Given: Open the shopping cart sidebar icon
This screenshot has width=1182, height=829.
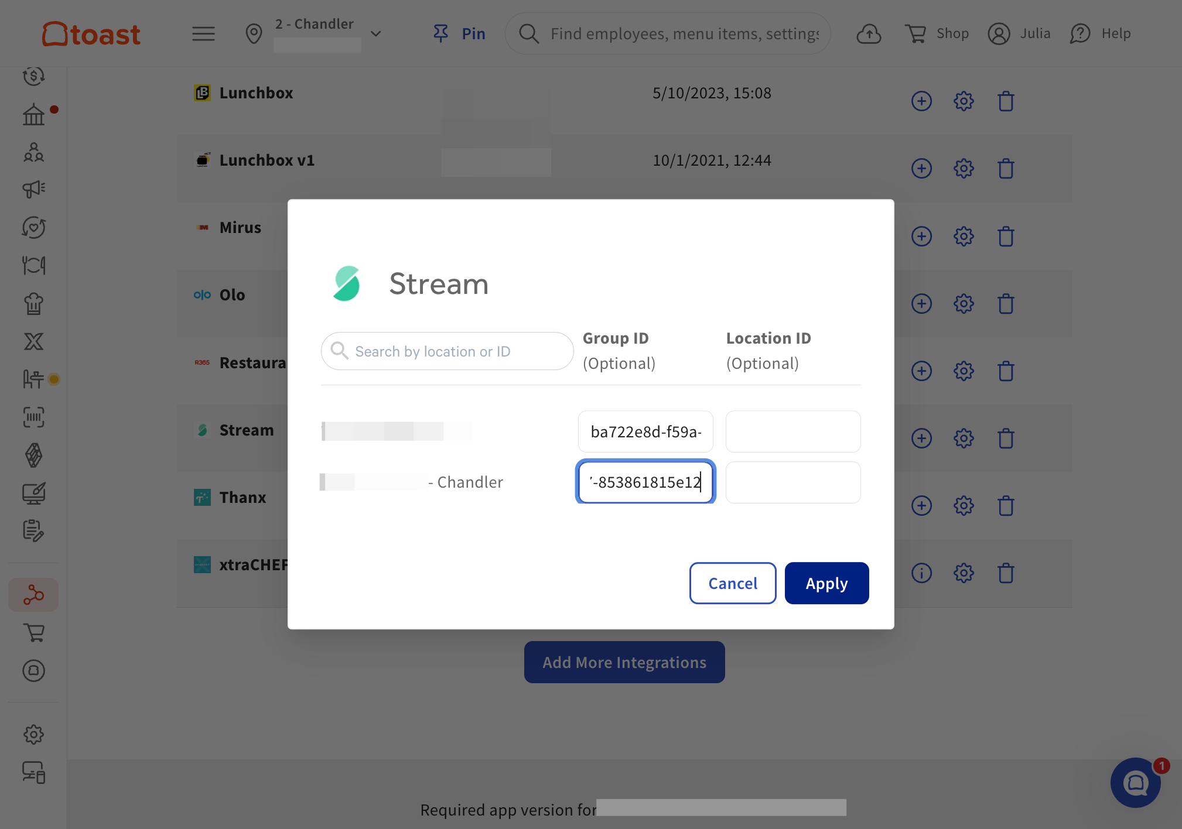Looking at the screenshot, I should [x=33, y=632].
